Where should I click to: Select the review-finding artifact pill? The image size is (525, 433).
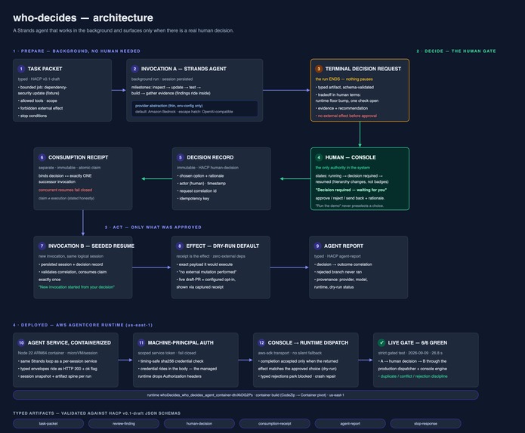(x=124, y=424)
